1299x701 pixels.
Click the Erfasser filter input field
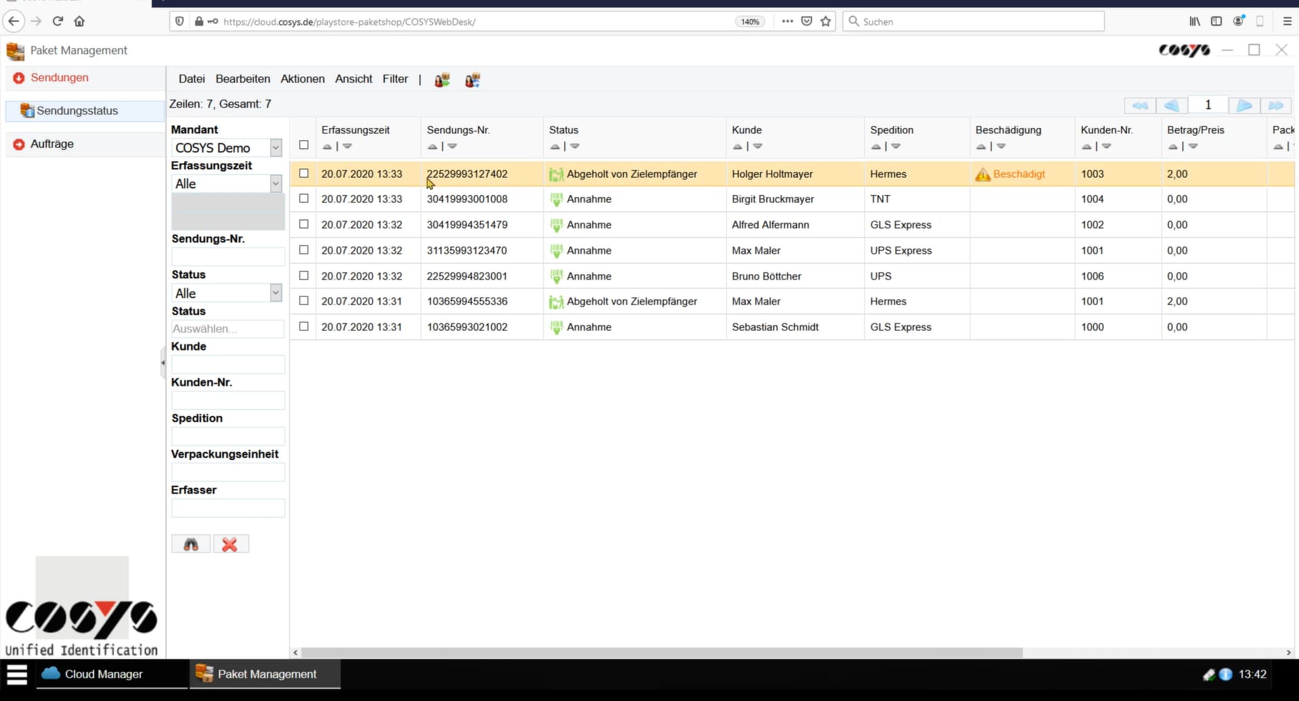[228, 508]
